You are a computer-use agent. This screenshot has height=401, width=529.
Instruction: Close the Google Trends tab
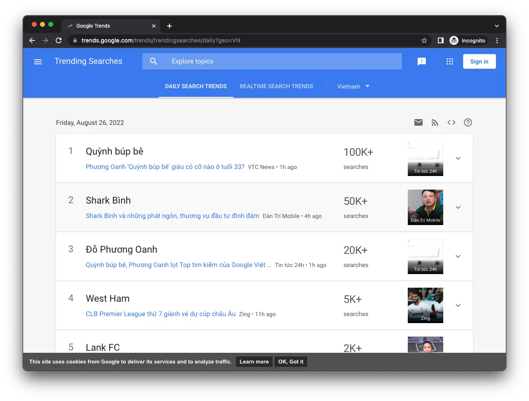click(x=154, y=26)
